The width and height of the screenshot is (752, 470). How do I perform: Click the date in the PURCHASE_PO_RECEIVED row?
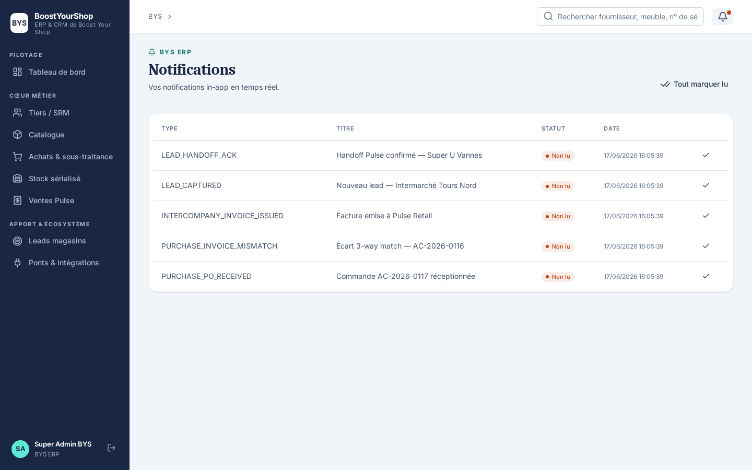pos(633,277)
